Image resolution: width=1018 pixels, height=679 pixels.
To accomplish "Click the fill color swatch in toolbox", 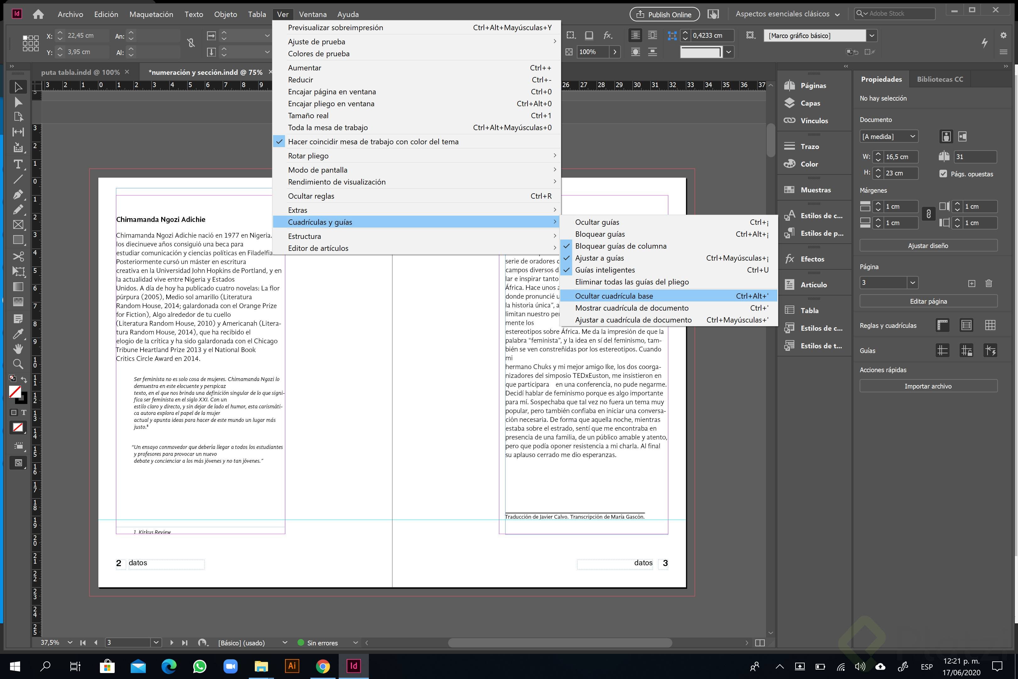I will coord(15,391).
